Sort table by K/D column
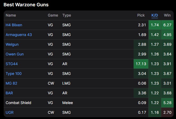Screen dimensions: 176x119 point(155,15)
